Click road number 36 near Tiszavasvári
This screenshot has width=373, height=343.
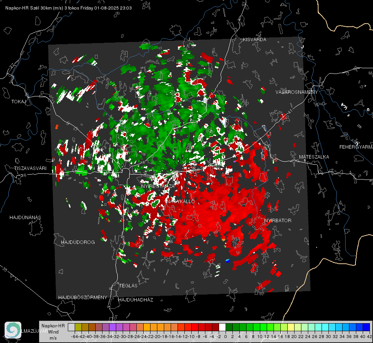pos(24,175)
